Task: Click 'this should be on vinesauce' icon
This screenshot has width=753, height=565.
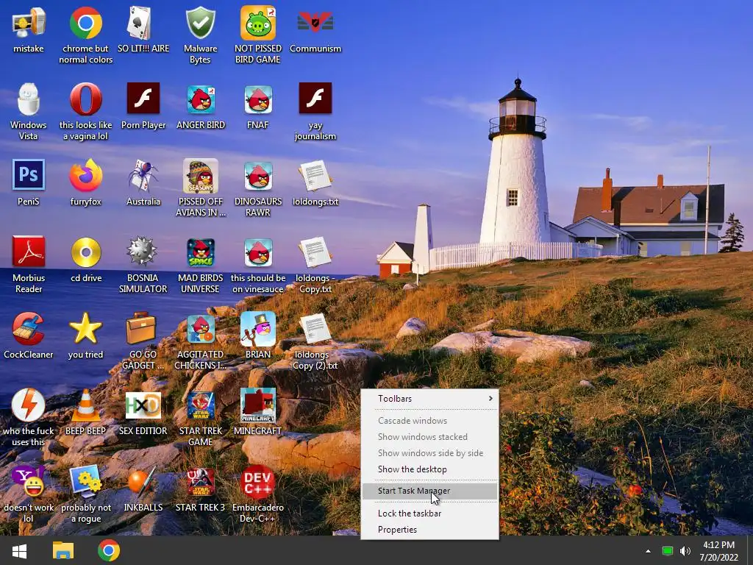Action: point(258,253)
